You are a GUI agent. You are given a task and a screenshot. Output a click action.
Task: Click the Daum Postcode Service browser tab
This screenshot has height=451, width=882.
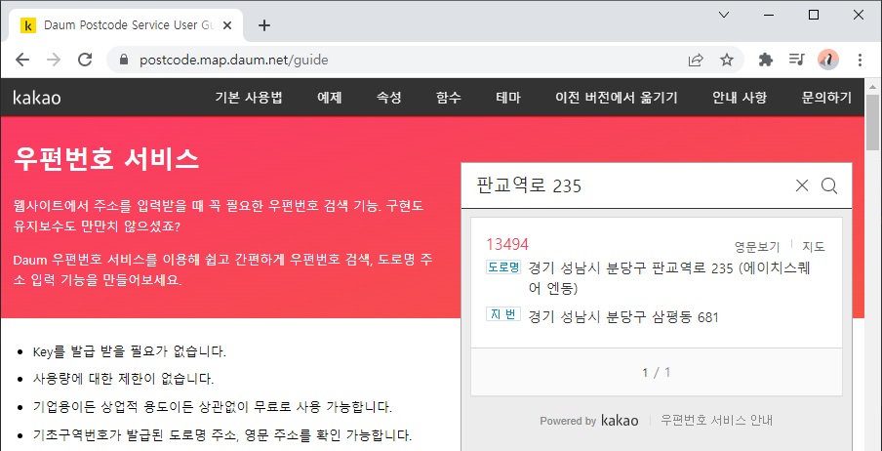pyautogui.click(x=127, y=25)
